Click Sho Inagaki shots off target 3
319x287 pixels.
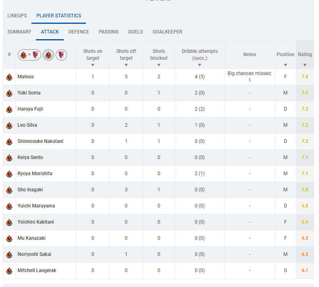tap(126, 190)
